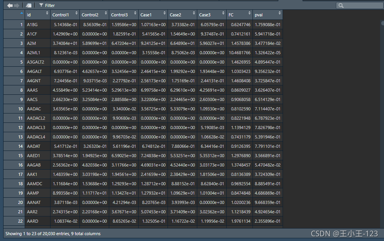Screen dimensions: 384x241
Task: Select the A4GALT gene cell
Action: click(x=38, y=71)
